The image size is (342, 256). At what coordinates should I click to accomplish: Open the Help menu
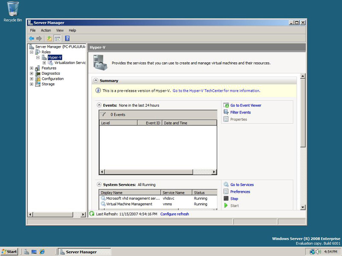tap(72, 30)
